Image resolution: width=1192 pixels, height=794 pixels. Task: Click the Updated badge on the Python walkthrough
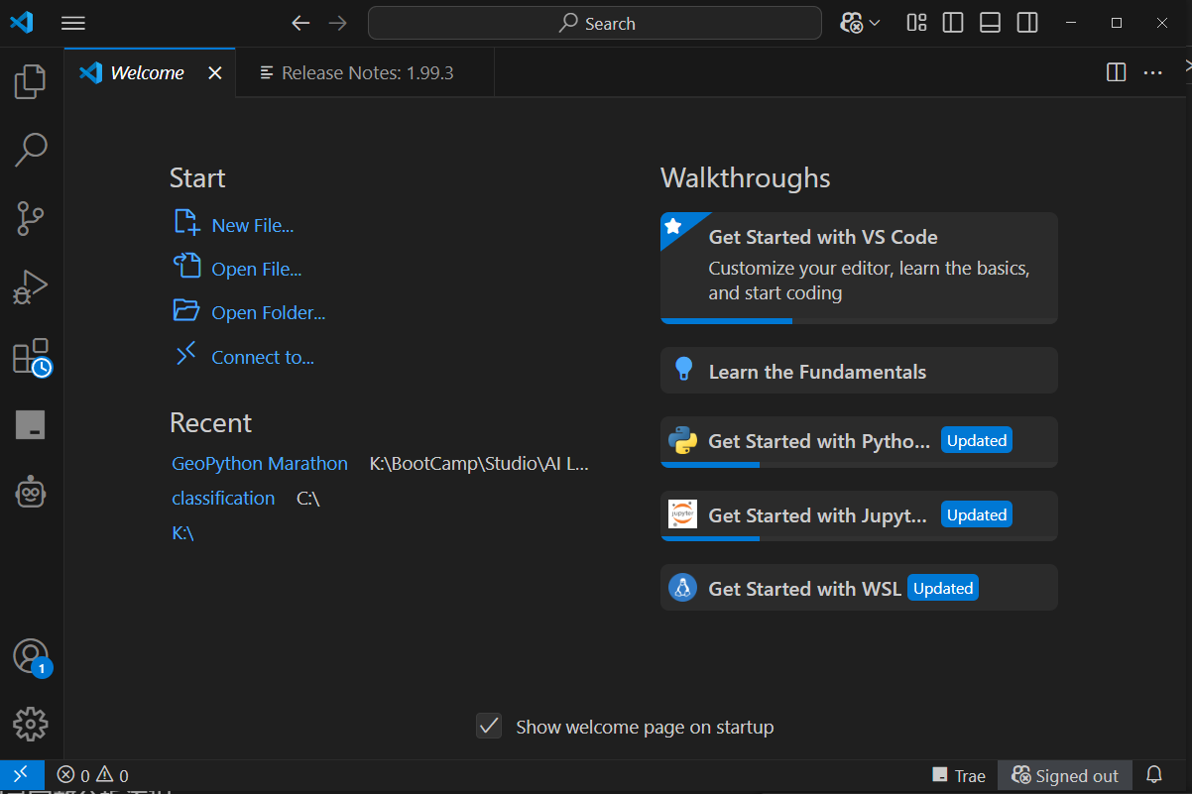[x=976, y=441]
